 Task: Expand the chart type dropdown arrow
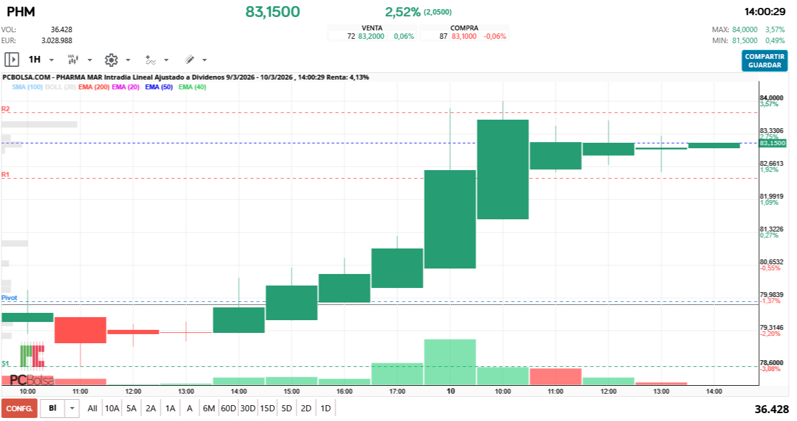[90, 60]
